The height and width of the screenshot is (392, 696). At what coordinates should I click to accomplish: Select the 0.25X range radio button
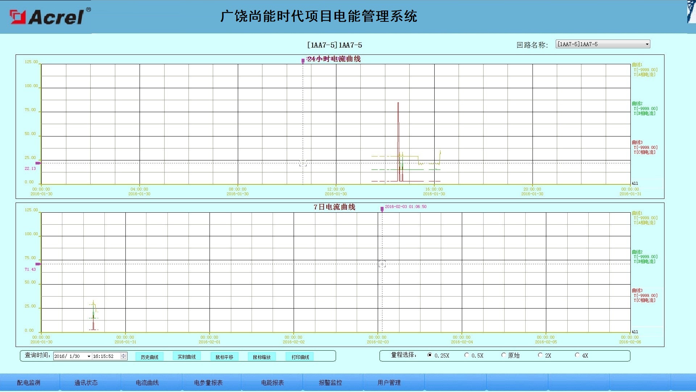(430, 355)
